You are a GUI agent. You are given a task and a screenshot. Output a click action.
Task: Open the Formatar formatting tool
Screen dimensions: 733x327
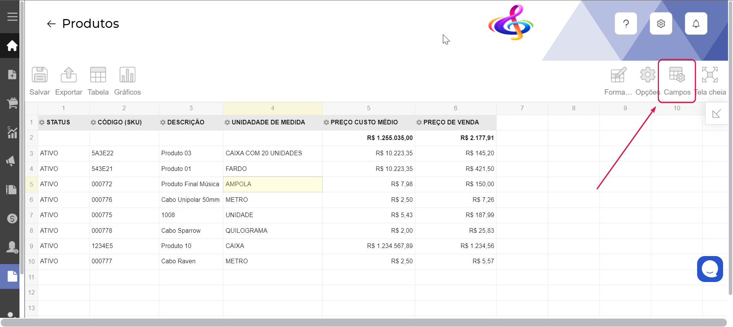618,81
